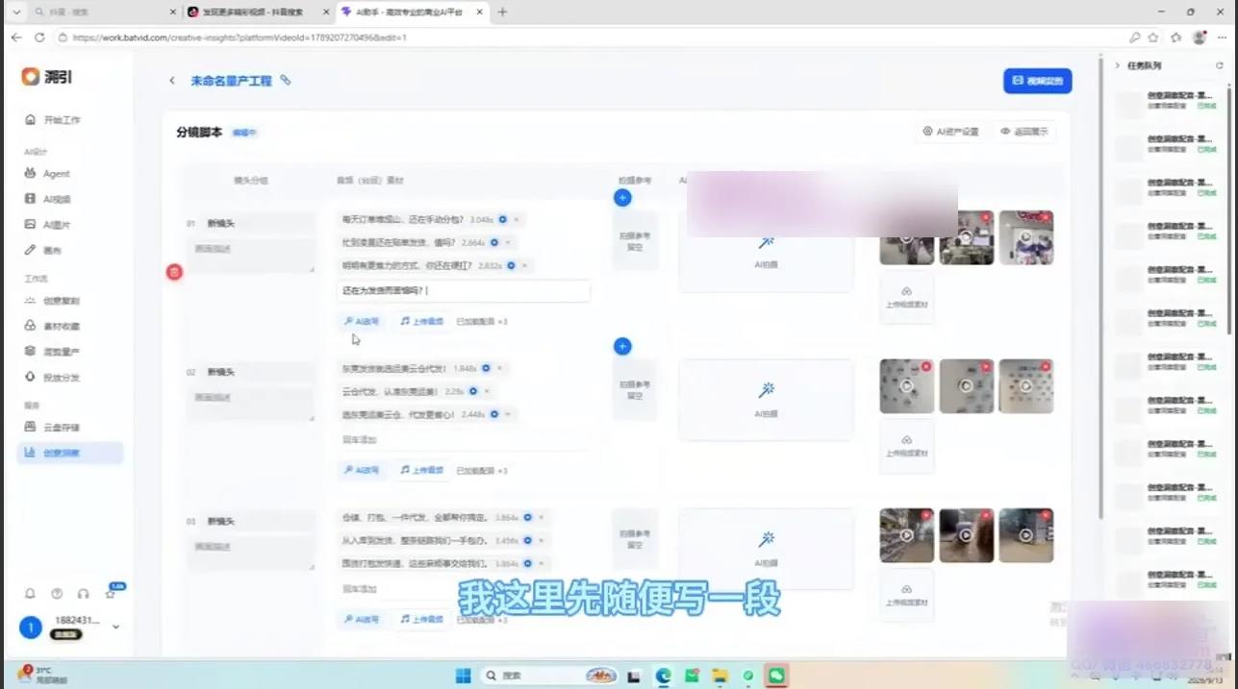This screenshot has height=689, width=1238.
Task: Click the headset support icon in the sidebar
Action: 84,594
